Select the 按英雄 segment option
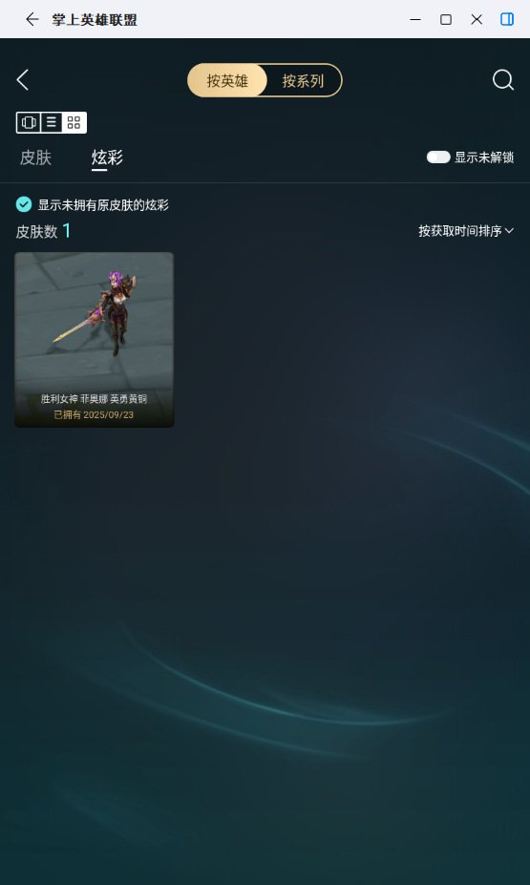 pos(227,81)
